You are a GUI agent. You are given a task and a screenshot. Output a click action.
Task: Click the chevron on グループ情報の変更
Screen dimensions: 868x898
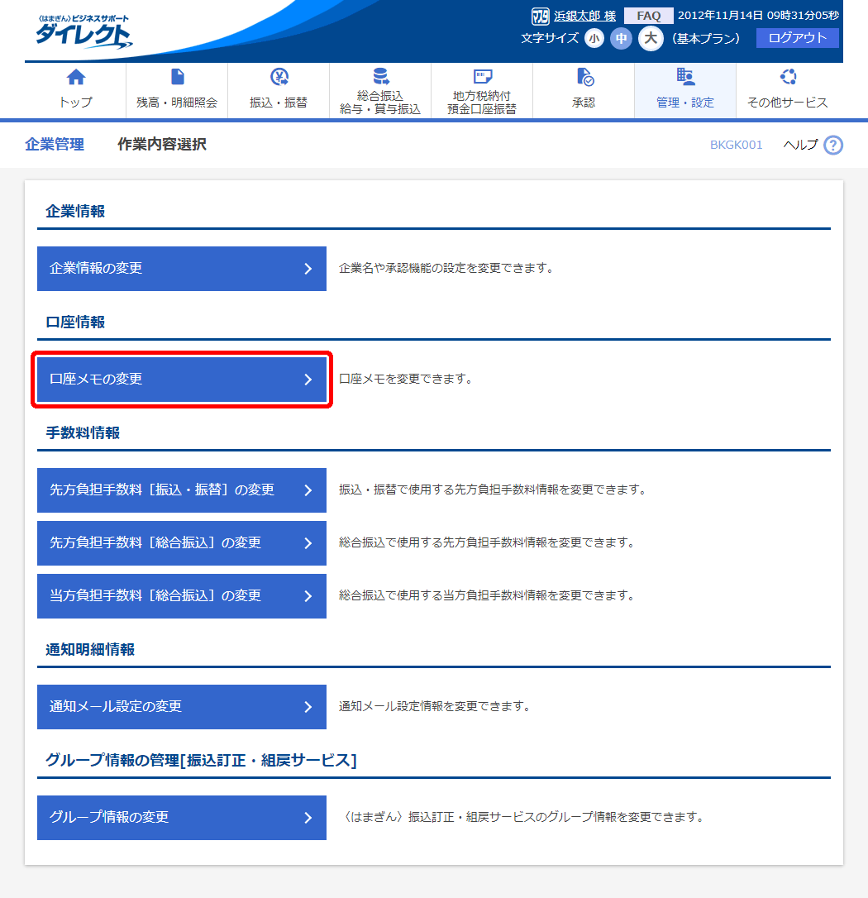[x=308, y=818]
